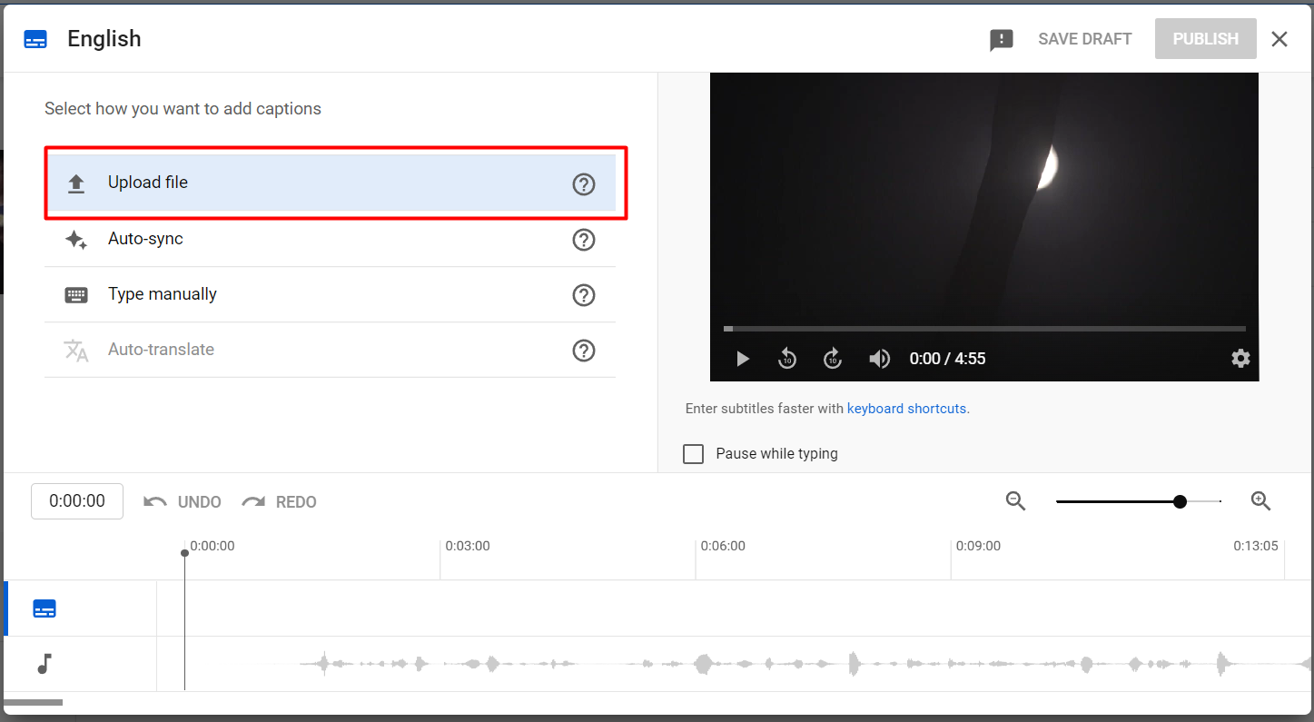Viewport: 1314px width, 722px height.
Task: Zoom in the timeline
Action: (1260, 501)
